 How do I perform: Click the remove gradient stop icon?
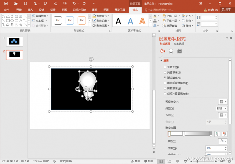coord(225,134)
